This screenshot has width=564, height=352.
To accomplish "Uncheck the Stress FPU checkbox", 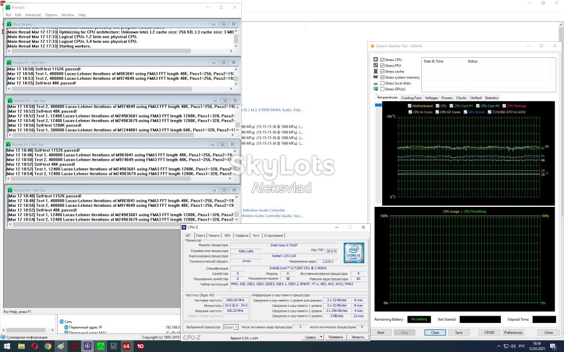I will tap(382, 65).
